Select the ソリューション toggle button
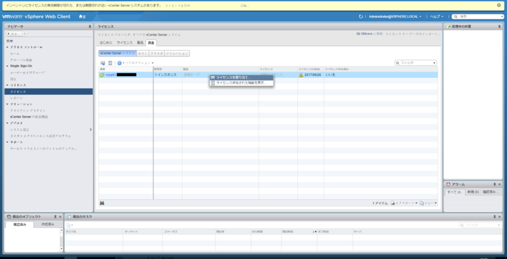The image size is (507, 259). (177, 54)
